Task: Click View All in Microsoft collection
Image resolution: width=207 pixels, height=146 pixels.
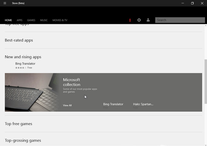Action: click(x=67, y=105)
